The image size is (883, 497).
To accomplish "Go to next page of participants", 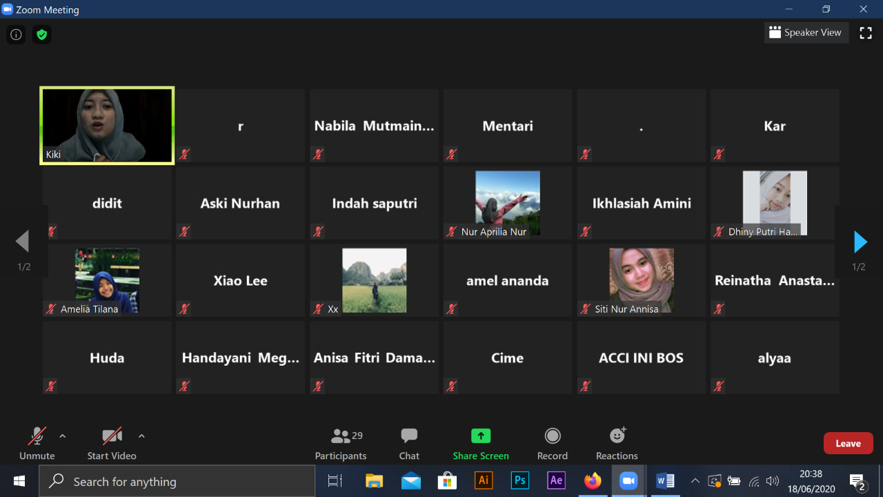I will point(860,242).
